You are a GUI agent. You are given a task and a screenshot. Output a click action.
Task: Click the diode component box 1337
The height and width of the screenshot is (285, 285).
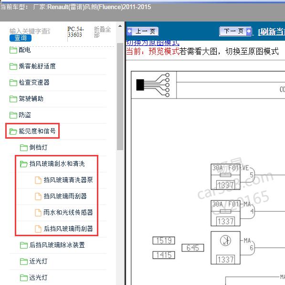click(225, 248)
